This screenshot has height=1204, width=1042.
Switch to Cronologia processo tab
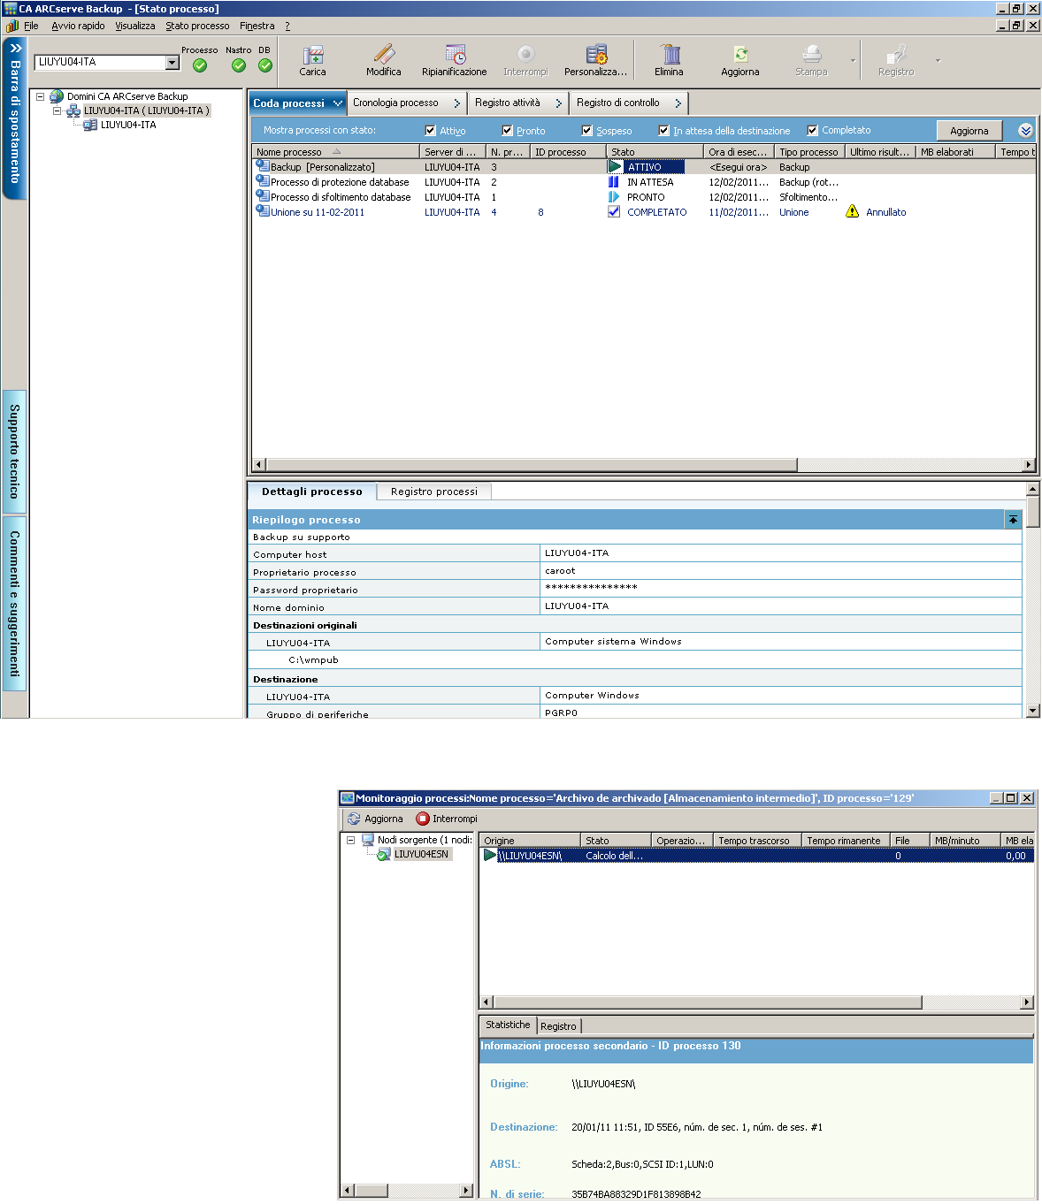pos(407,103)
